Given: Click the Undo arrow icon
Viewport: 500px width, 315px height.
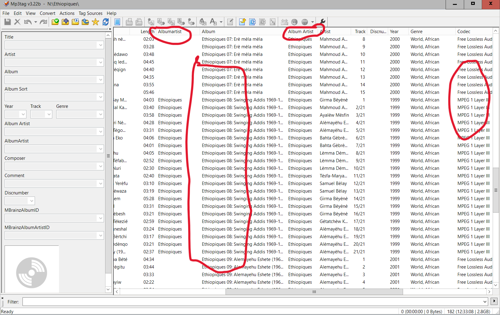Looking at the screenshot, I should [28, 22].
